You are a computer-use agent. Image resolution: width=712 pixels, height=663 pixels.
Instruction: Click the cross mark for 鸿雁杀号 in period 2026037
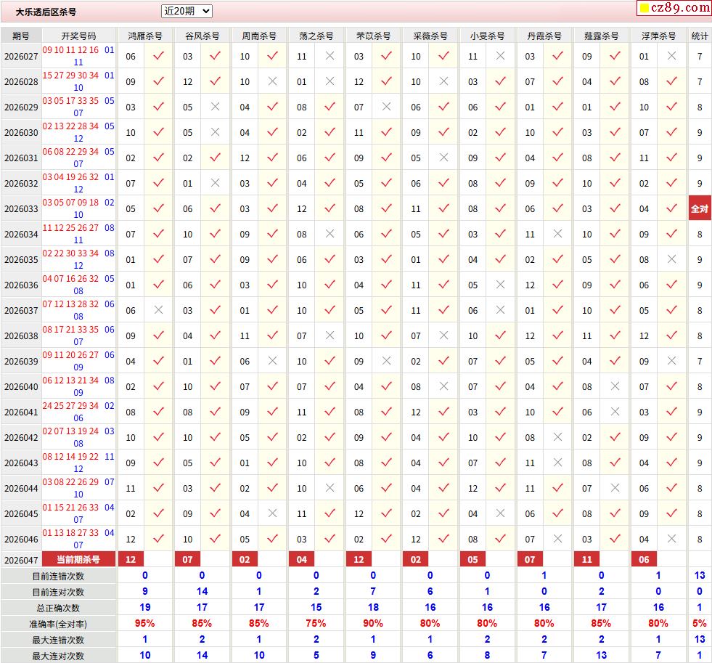(x=158, y=310)
